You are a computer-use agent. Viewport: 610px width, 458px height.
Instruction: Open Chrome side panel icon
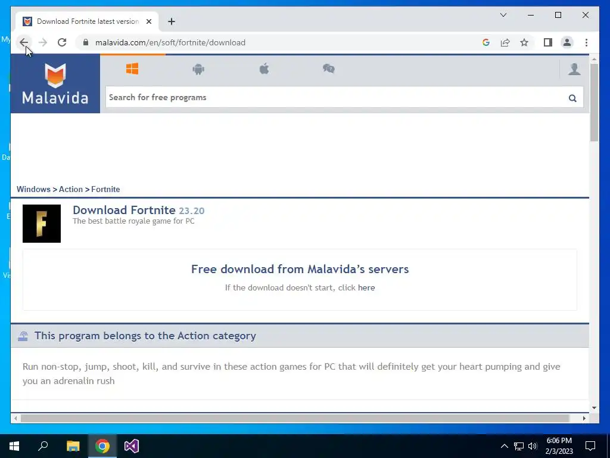(548, 42)
